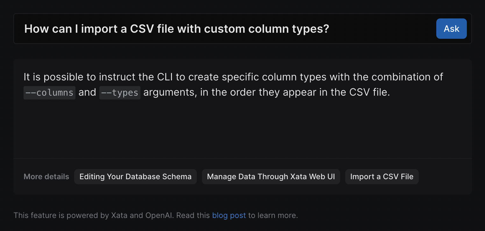Follow the blog post link
This screenshot has height=231, width=485.
(x=229, y=215)
